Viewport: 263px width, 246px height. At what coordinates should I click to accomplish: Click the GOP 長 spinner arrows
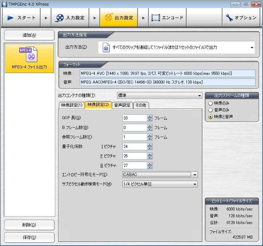(x=150, y=118)
